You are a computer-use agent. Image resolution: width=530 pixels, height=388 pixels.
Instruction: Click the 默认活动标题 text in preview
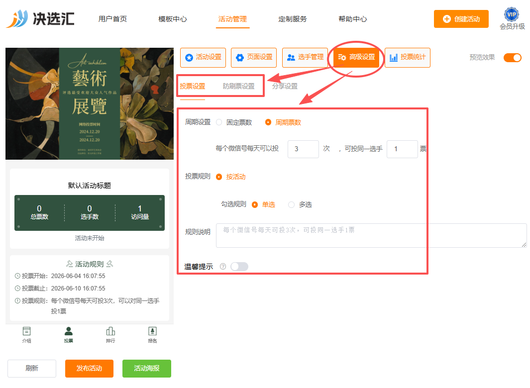click(90, 186)
